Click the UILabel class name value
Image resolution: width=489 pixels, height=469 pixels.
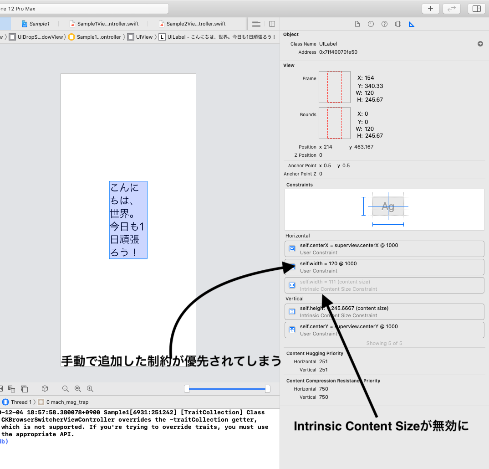(328, 44)
